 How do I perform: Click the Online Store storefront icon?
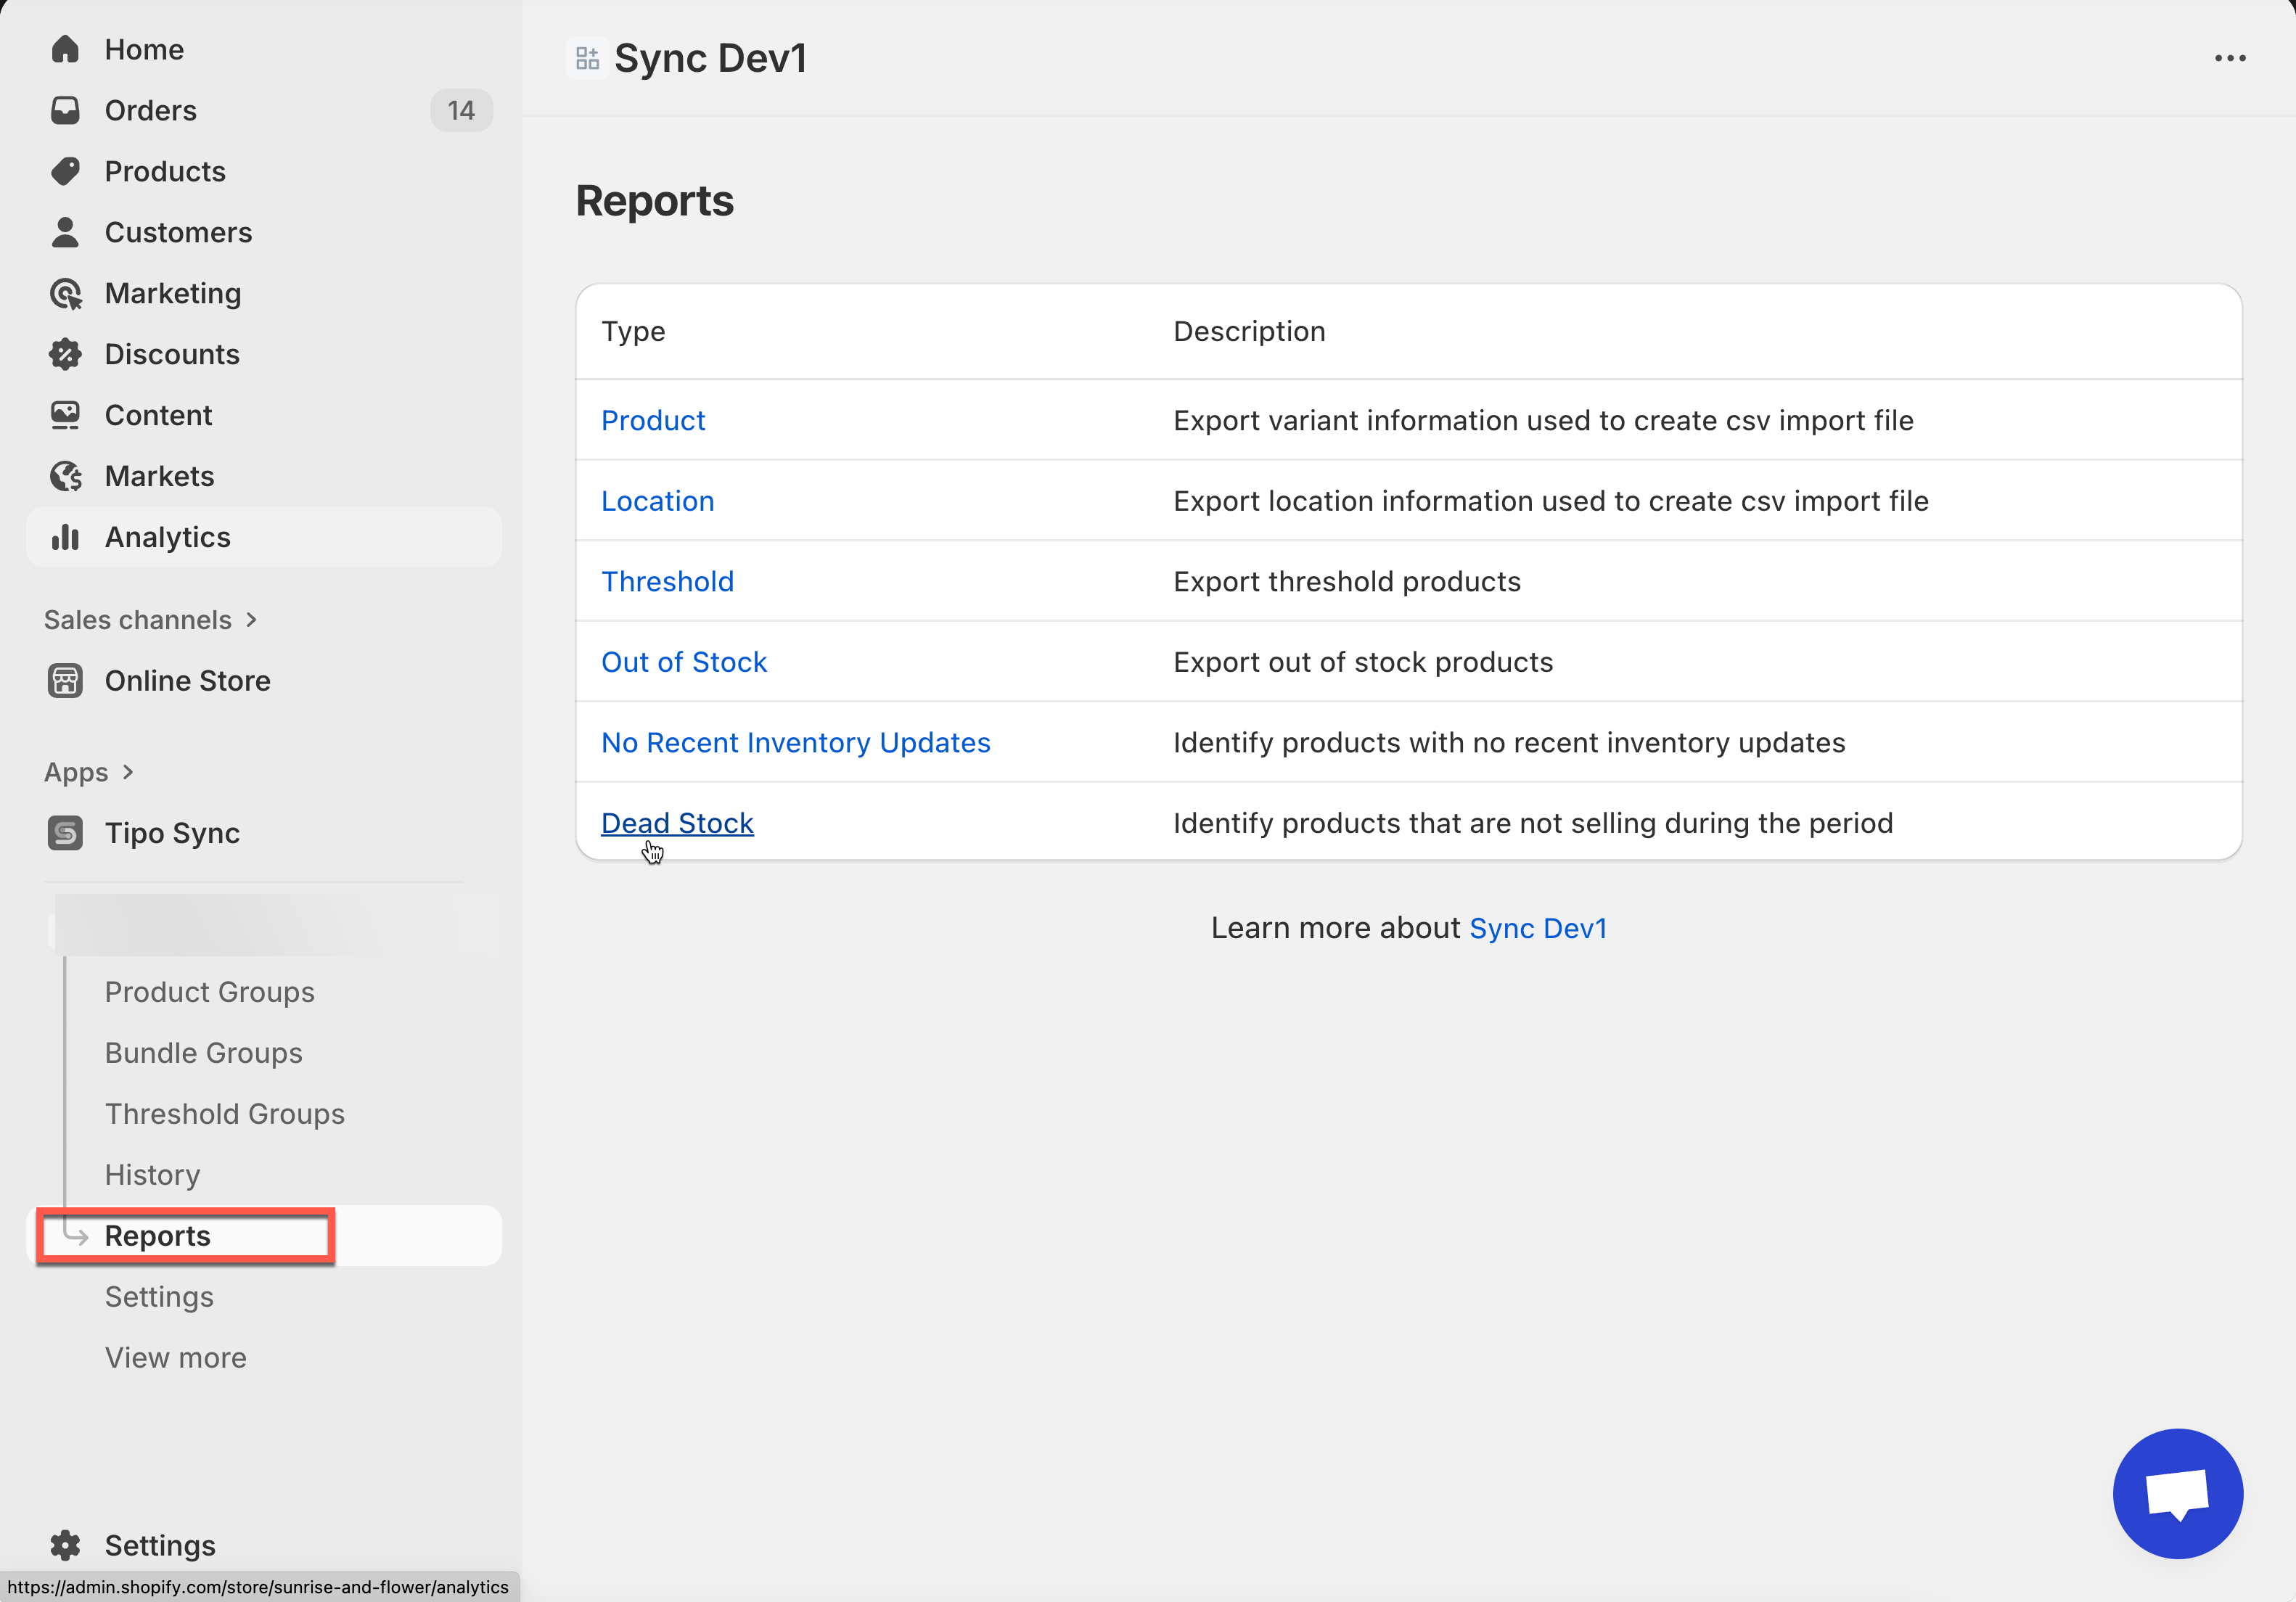coord(65,681)
